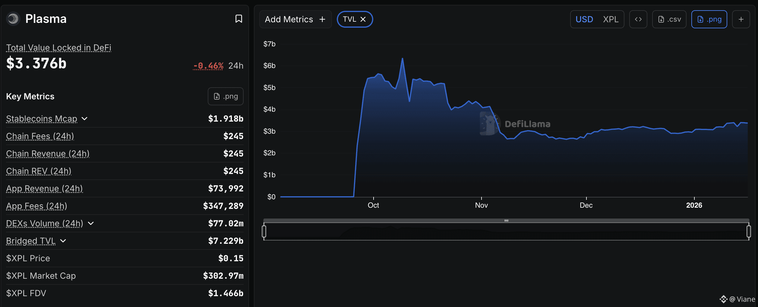The width and height of the screenshot is (758, 307).
Task: Click the $7.229b bridged TVL value
Action: pos(226,241)
